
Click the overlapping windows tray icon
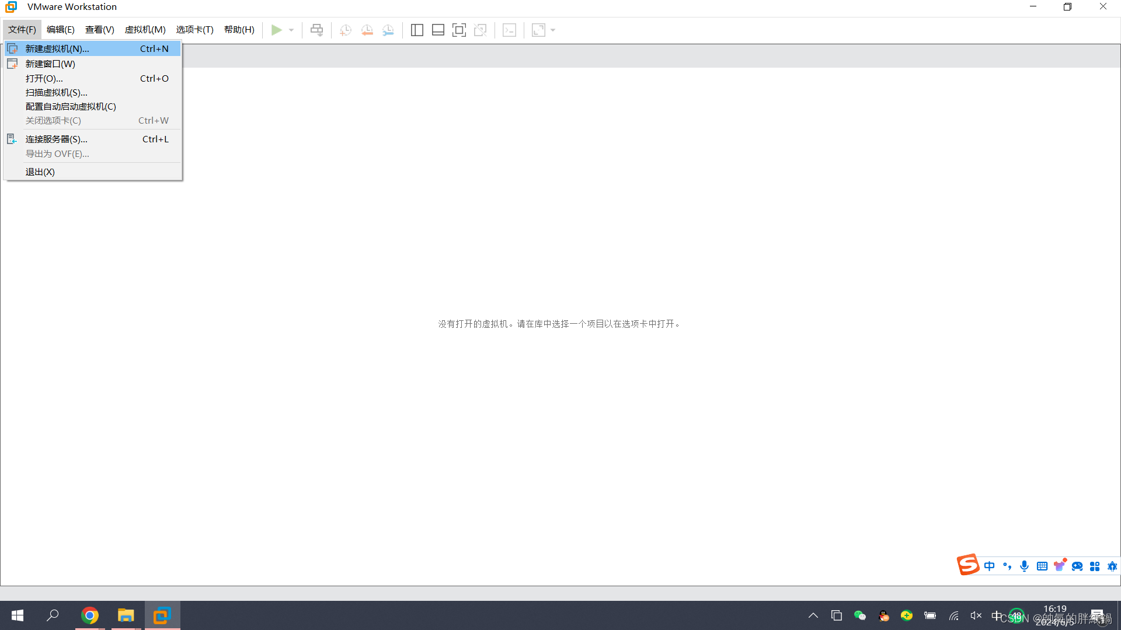click(x=836, y=615)
